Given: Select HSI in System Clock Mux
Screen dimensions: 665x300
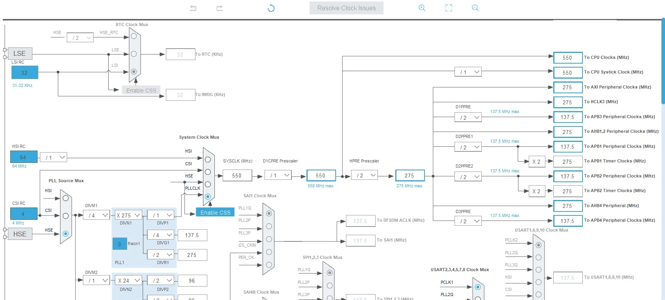Looking at the screenshot, I should point(208,159).
